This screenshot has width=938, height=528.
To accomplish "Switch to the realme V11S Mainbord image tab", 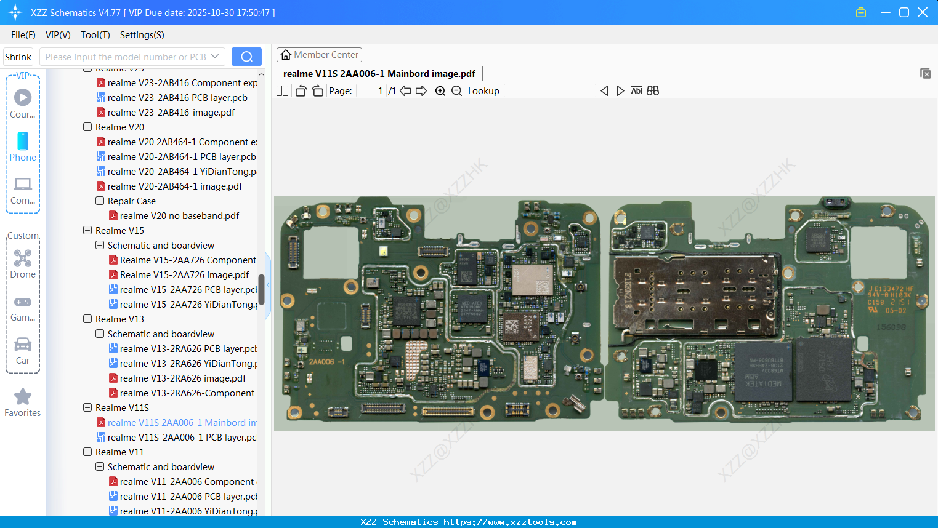I will [379, 73].
